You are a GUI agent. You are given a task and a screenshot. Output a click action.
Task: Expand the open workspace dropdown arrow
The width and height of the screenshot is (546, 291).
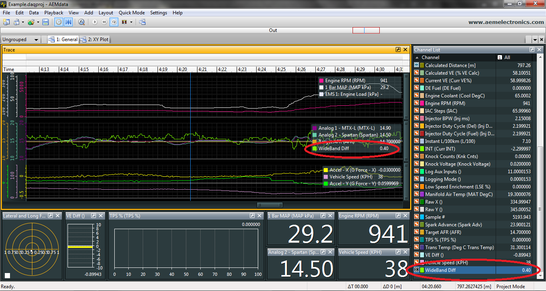[23, 22]
